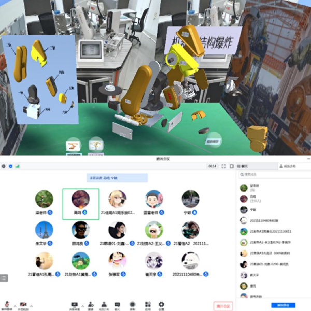Click the network signal bars icon
Screen dimensions: 311x311
(17, 166)
